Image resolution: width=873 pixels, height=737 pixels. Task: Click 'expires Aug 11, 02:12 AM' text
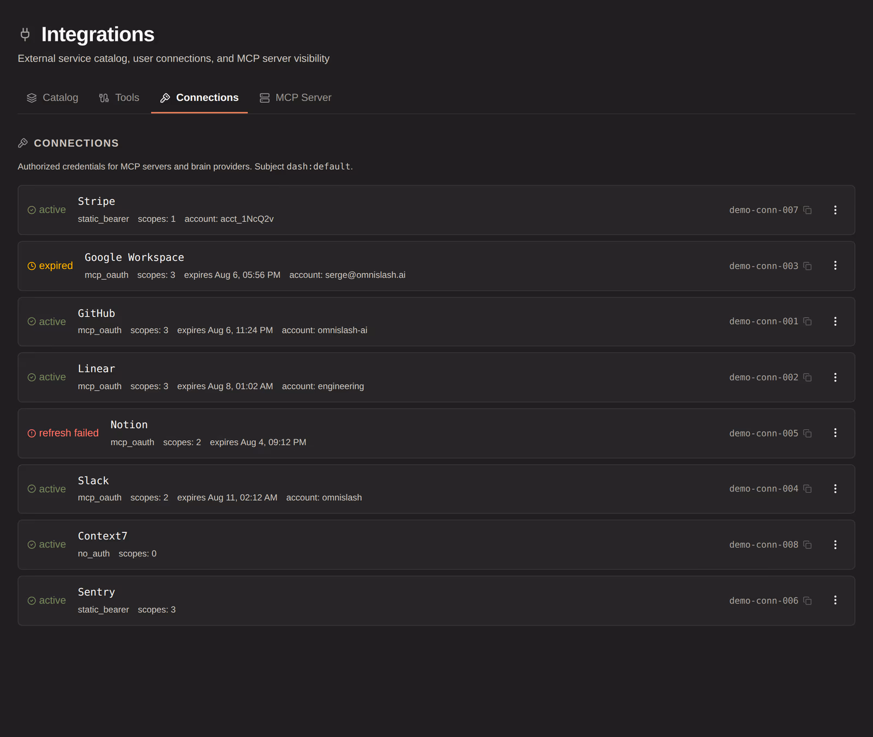(x=228, y=498)
